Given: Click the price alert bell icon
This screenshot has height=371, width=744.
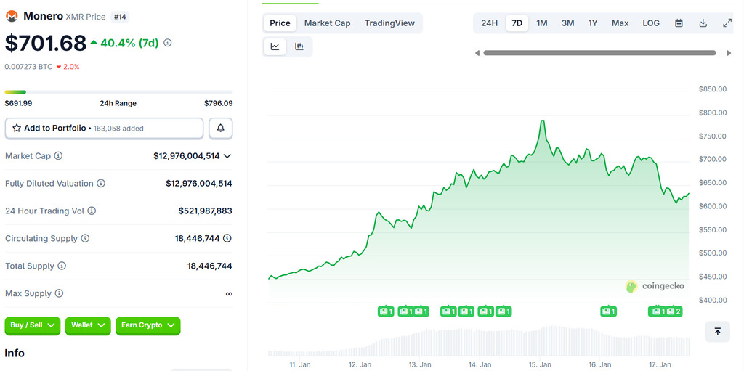Looking at the screenshot, I should pos(221,129).
